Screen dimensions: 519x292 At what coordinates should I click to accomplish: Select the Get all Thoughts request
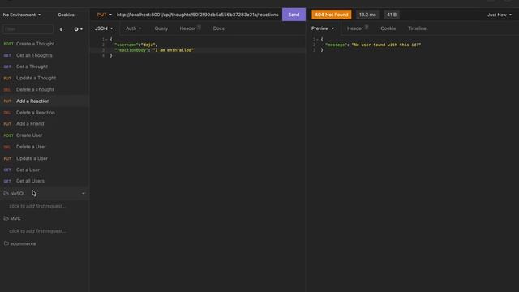click(x=45, y=55)
